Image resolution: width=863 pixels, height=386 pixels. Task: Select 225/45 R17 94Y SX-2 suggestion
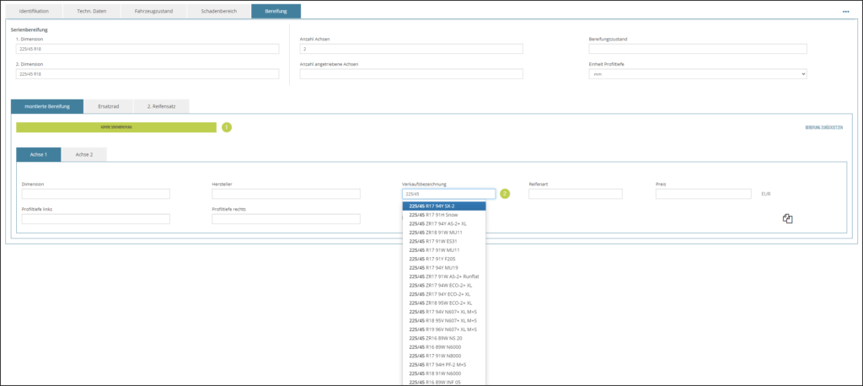(x=444, y=206)
